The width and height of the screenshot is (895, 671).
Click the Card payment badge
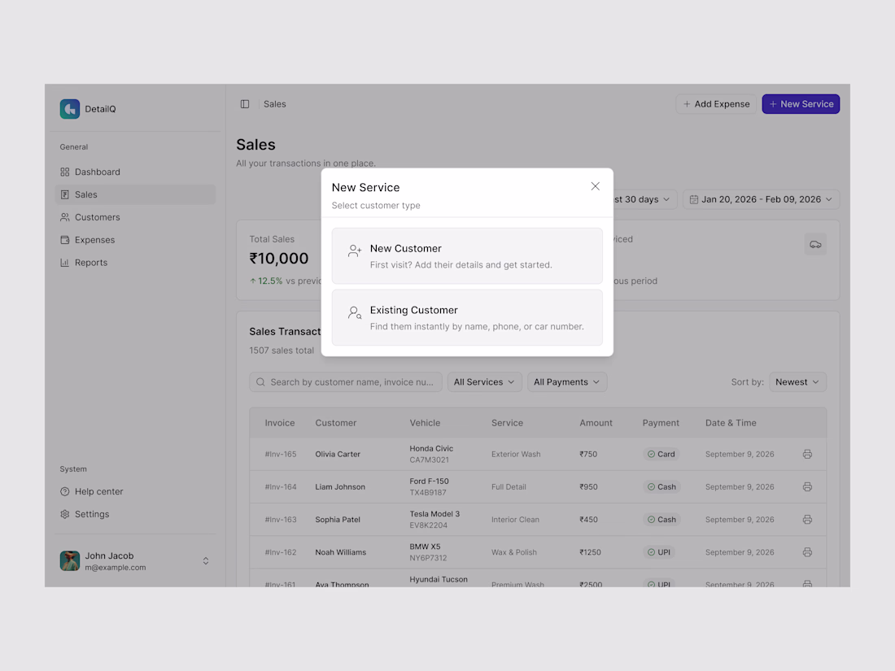[661, 454]
